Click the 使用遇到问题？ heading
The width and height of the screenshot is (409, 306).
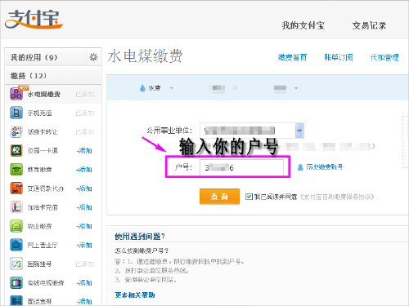[x=140, y=237]
